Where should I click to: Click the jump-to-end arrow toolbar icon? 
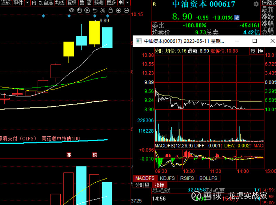[x=121, y=2]
